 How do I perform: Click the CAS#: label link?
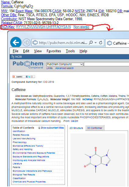point(57,11)
